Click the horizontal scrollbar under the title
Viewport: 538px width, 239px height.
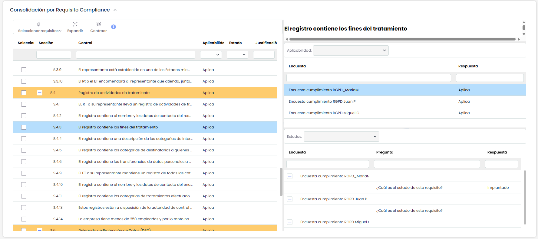click(402, 39)
